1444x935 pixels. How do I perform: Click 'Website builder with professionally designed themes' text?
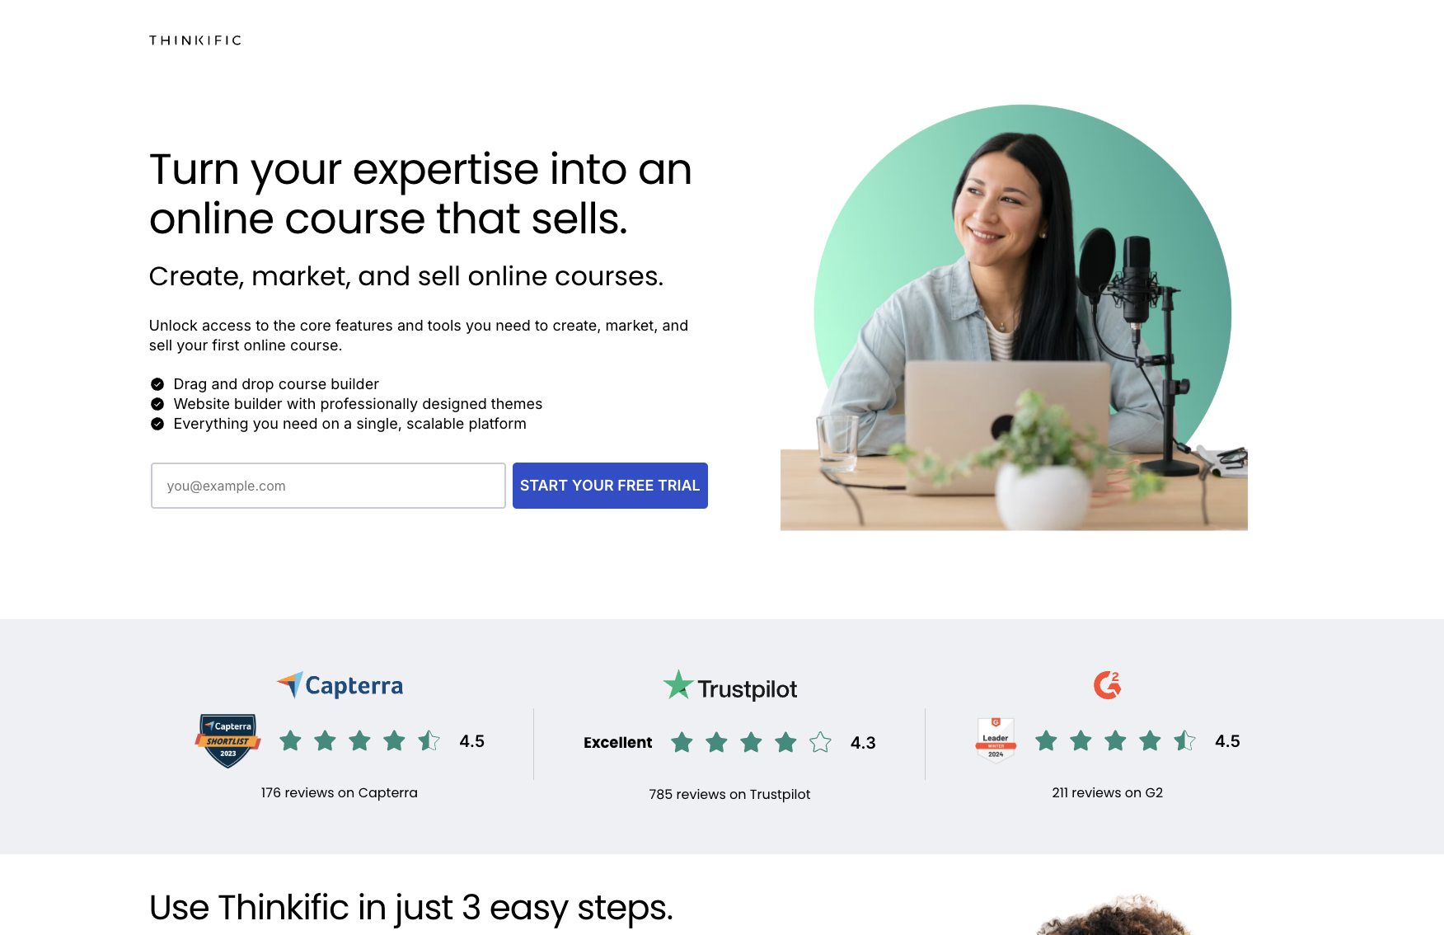point(358,404)
